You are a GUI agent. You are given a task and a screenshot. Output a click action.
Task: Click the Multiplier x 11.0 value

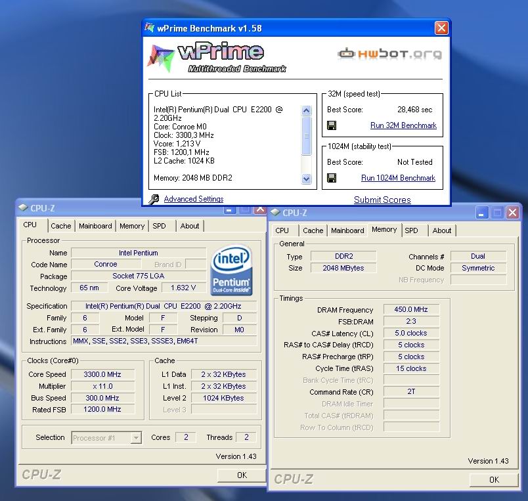[102, 386]
